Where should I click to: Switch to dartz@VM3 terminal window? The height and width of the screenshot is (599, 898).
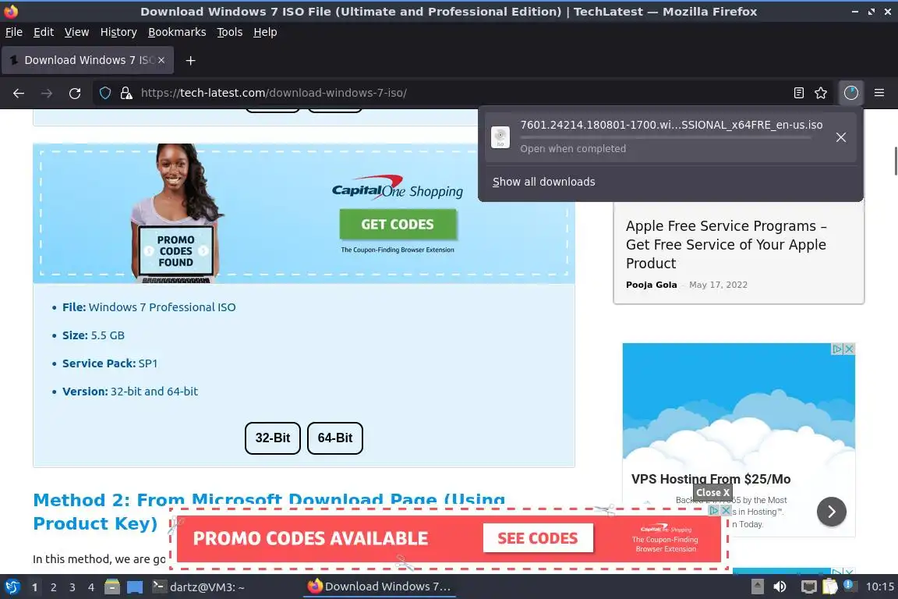coord(198,587)
